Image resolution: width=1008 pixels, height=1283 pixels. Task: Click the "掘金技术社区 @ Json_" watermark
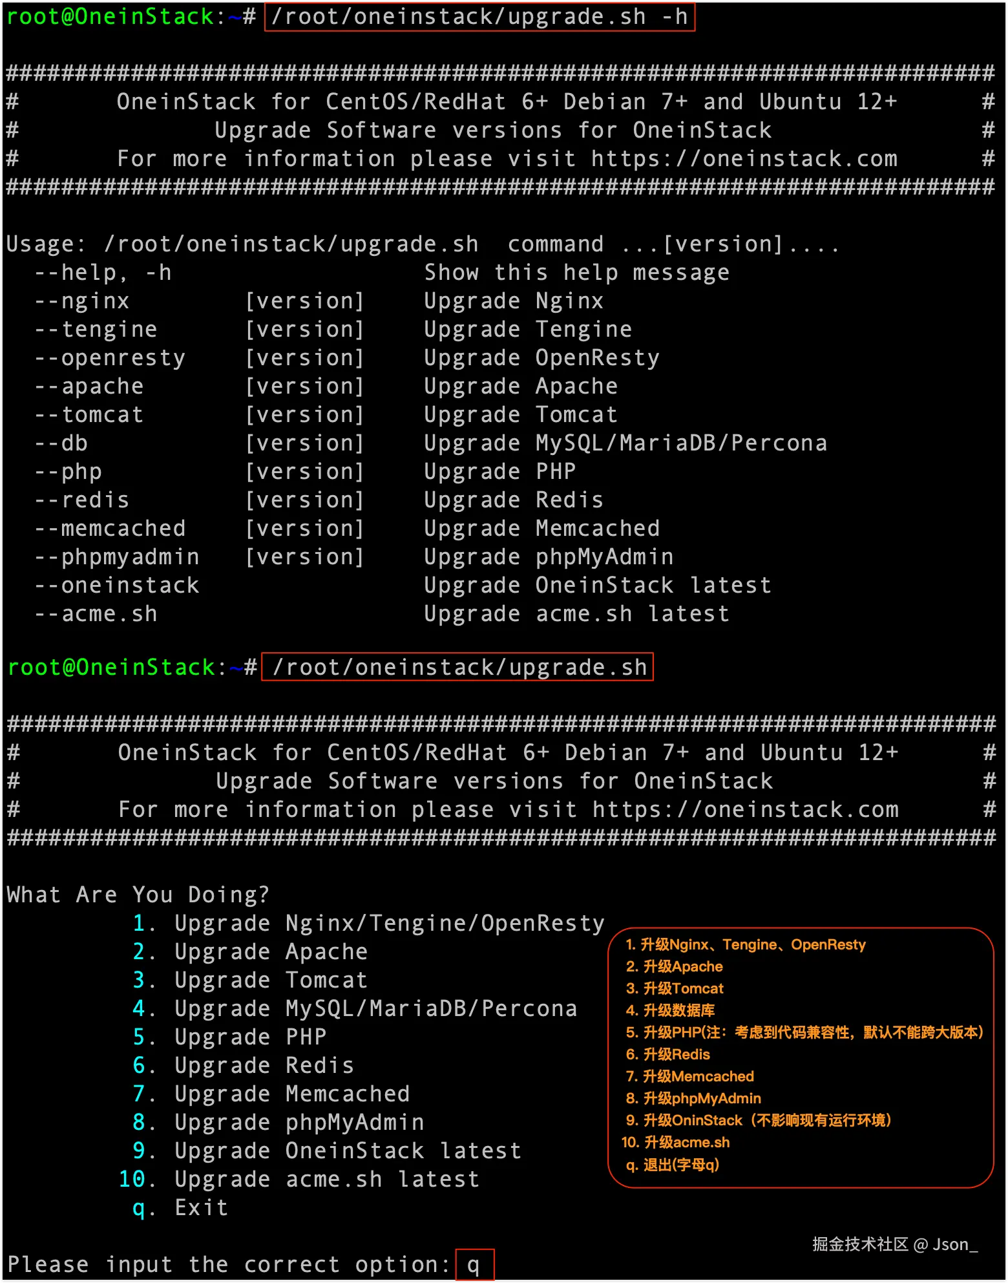[895, 1244]
